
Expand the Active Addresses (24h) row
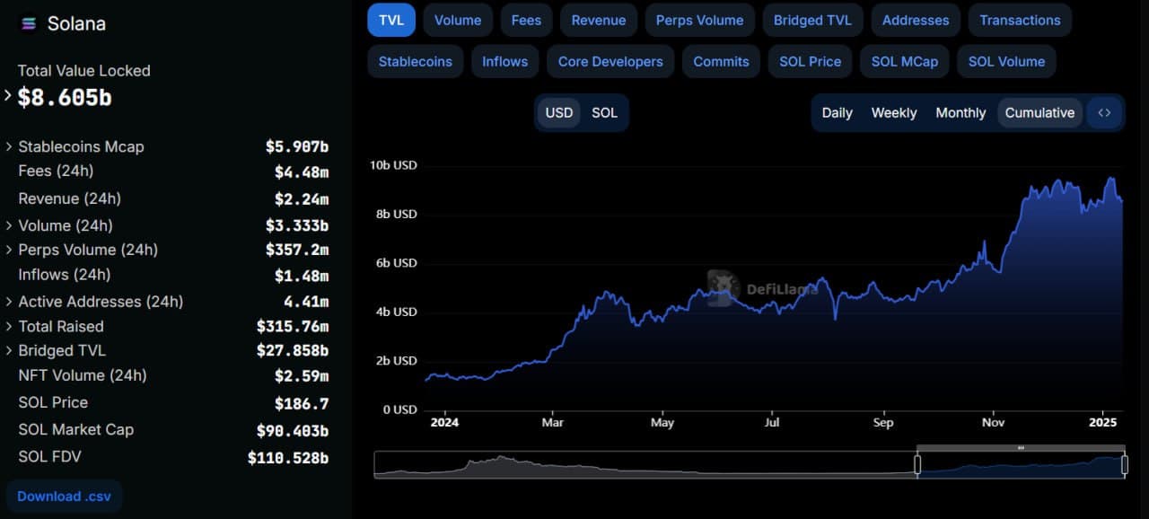pyautogui.click(x=9, y=302)
